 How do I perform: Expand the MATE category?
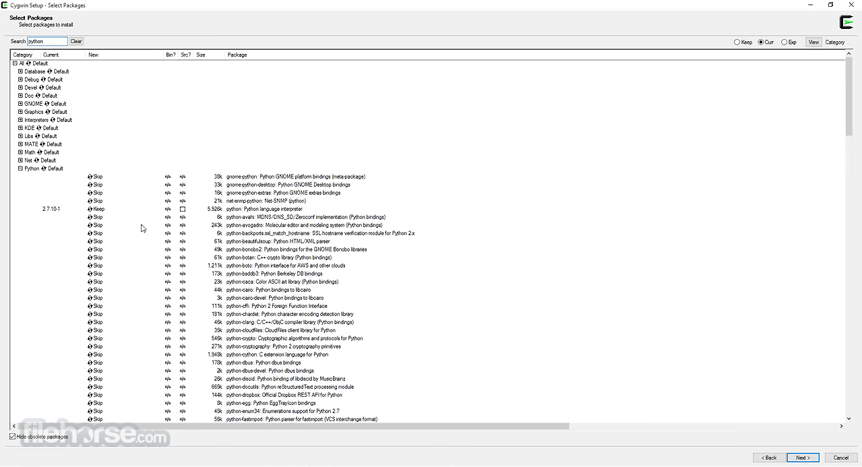tap(20, 144)
